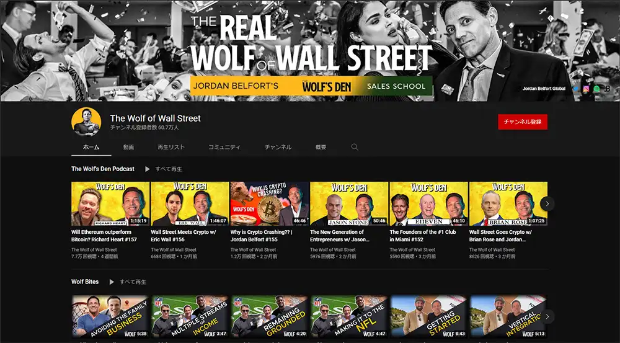Open 'Getting Started' Wolf Bites thumbnail
Screen dimensions: 620x343
[428, 316]
